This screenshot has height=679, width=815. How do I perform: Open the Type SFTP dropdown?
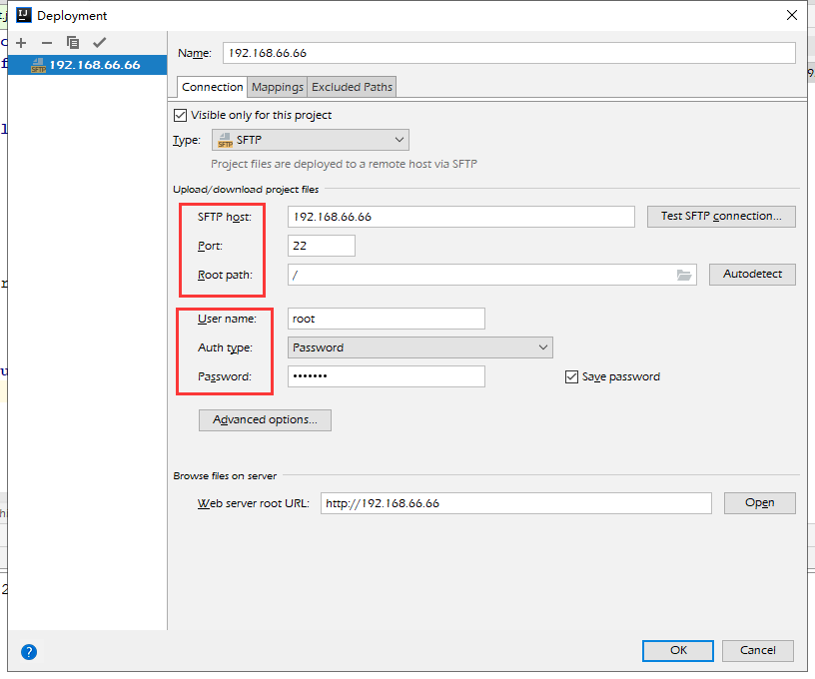[310, 141]
